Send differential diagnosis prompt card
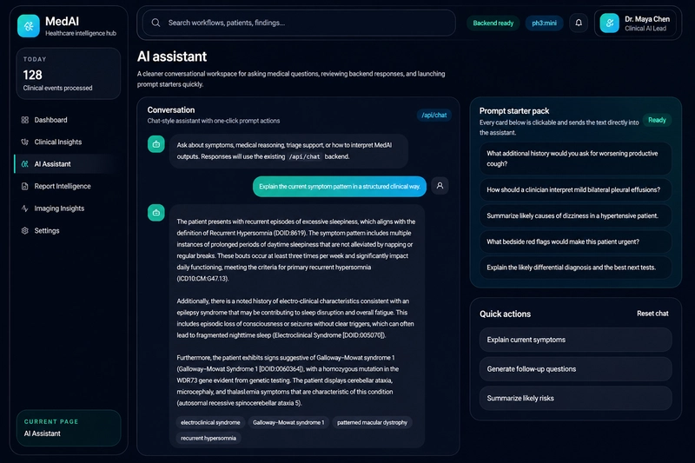The image size is (695, 463). coord(575,268)
